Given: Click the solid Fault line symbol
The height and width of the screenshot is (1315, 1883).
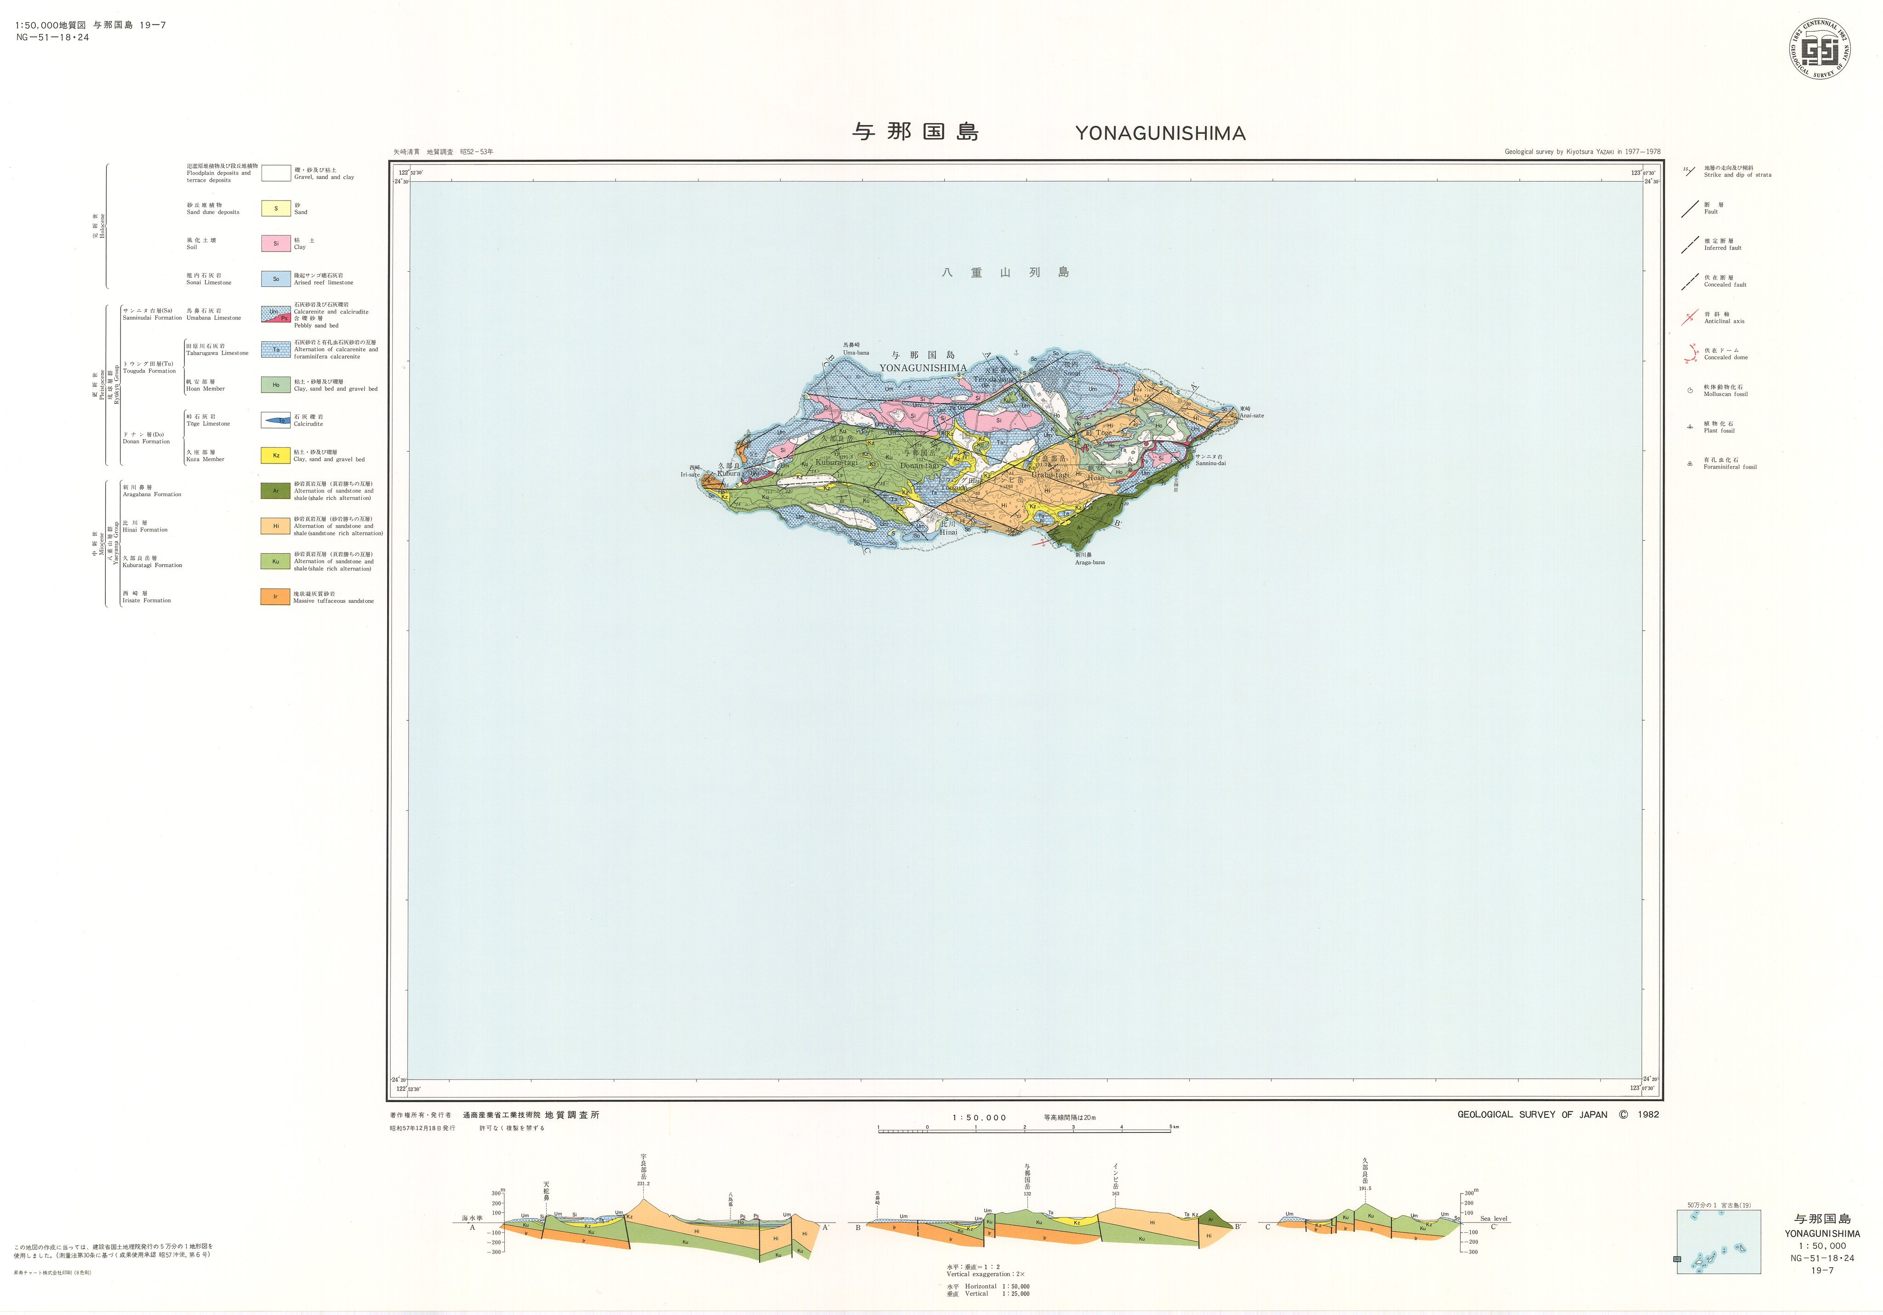Looking at the screenshot, I should 1689,208.
